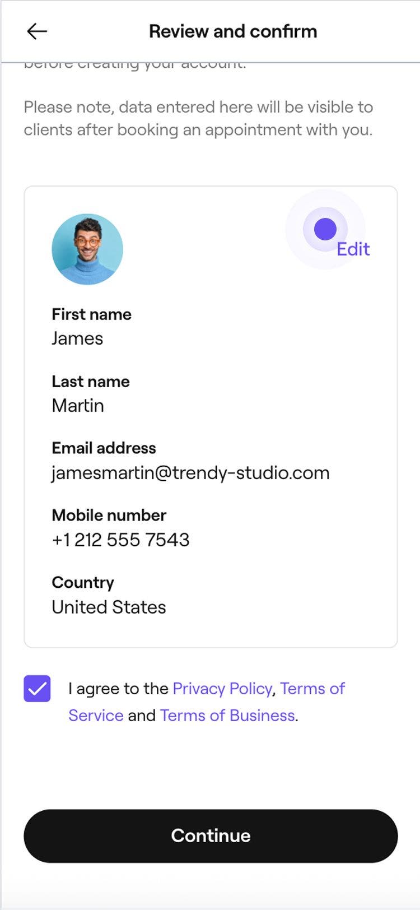420x910 pixels.
Task: Open the Privacy Policy link
Action: pos(222,688)
